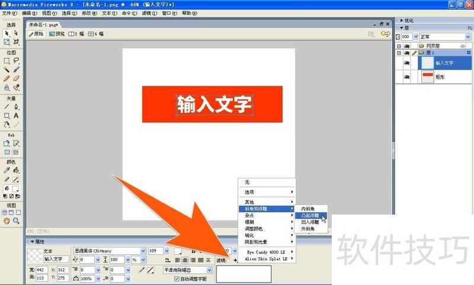Open the font family dropdown
474x285 pixels.
click(143, 251)
